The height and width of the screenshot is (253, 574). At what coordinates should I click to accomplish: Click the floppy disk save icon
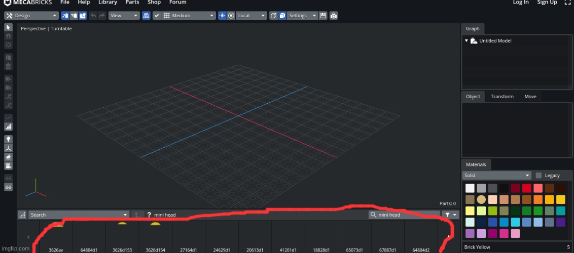pyautogui.click(x=323, y=16)
